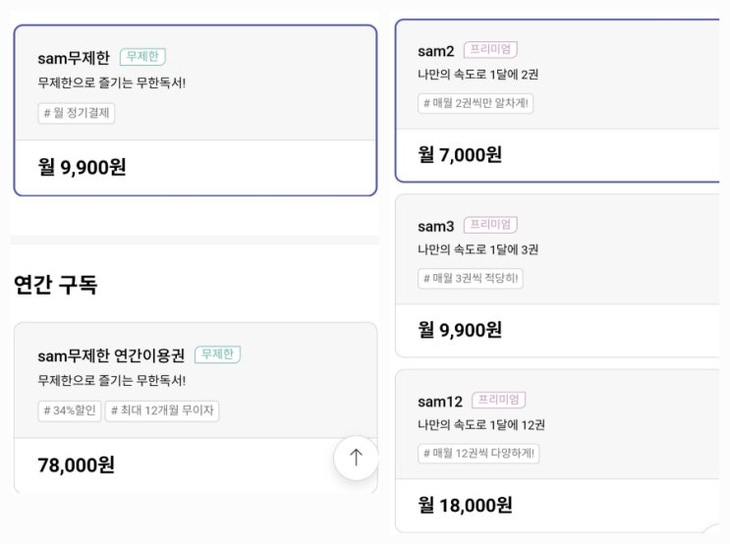
Task: Tap the 월 9,900원 price on sam무제한
Action: coord(82,167)
